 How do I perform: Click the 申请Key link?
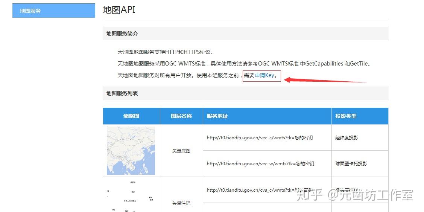coord(264,76)
